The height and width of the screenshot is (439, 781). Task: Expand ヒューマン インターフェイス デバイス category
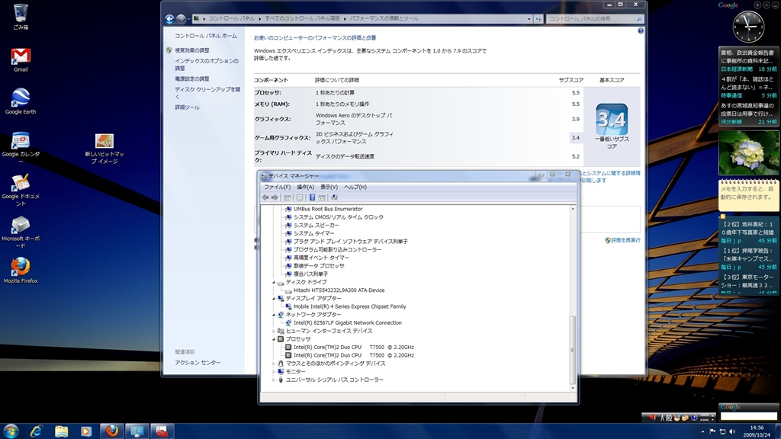click(274, 331)
